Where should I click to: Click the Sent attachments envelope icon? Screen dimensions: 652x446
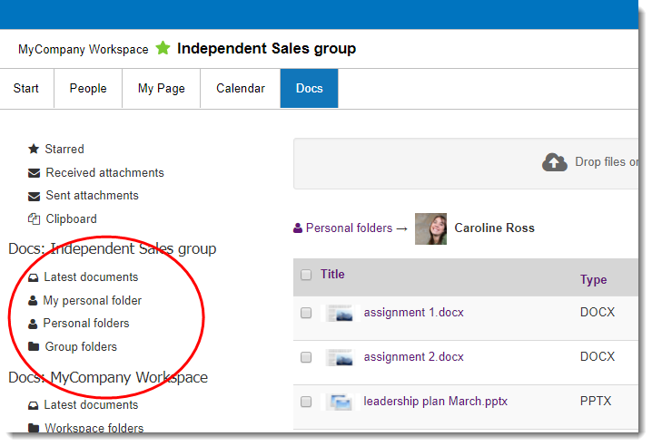point(34,196)
